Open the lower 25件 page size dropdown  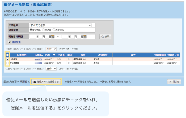[x=51, y=68]
